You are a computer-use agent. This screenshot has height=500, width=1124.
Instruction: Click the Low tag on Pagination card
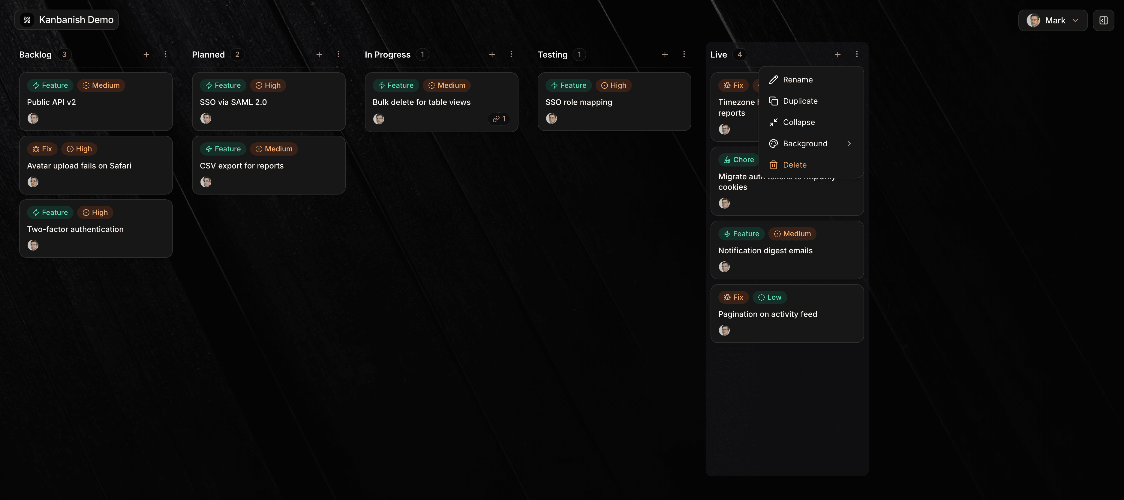tap(770, 297)
